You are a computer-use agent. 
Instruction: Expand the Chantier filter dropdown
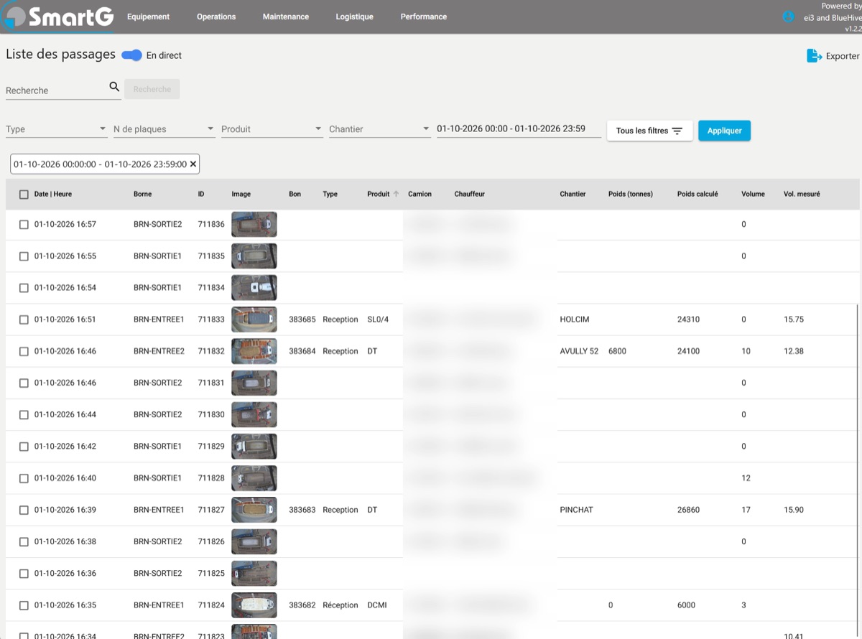380,129
